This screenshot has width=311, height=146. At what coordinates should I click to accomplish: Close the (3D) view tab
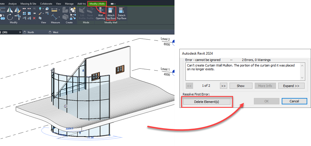point(20,32)
